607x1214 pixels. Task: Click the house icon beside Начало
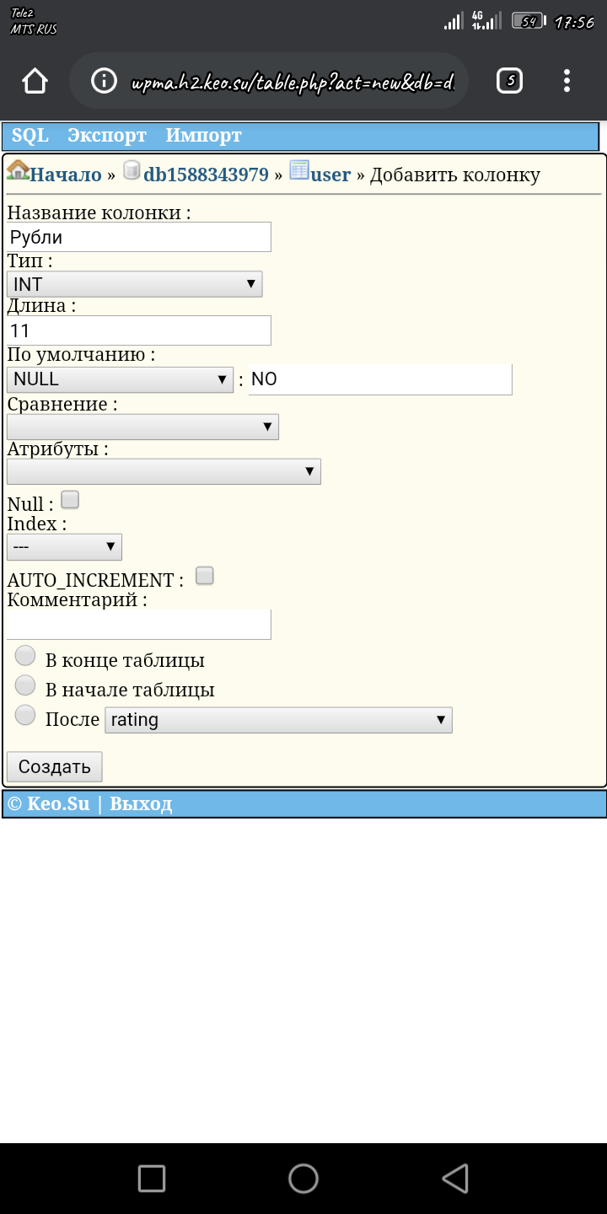coord(18,171)
